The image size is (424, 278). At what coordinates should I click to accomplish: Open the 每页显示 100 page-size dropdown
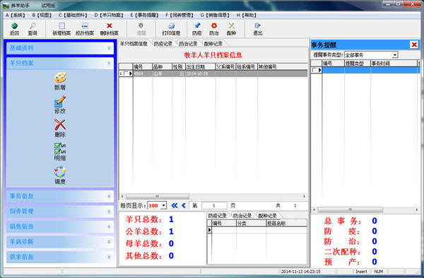coord(164,206)
